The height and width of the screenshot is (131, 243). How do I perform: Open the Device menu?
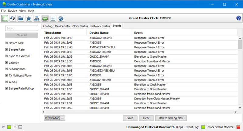pos(13,11)
